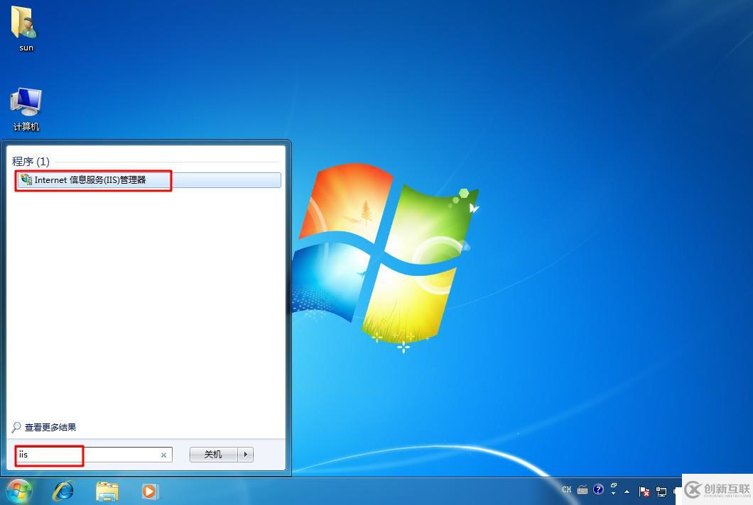Open Windows Media Player from the taskbar

tap(149, 492)
